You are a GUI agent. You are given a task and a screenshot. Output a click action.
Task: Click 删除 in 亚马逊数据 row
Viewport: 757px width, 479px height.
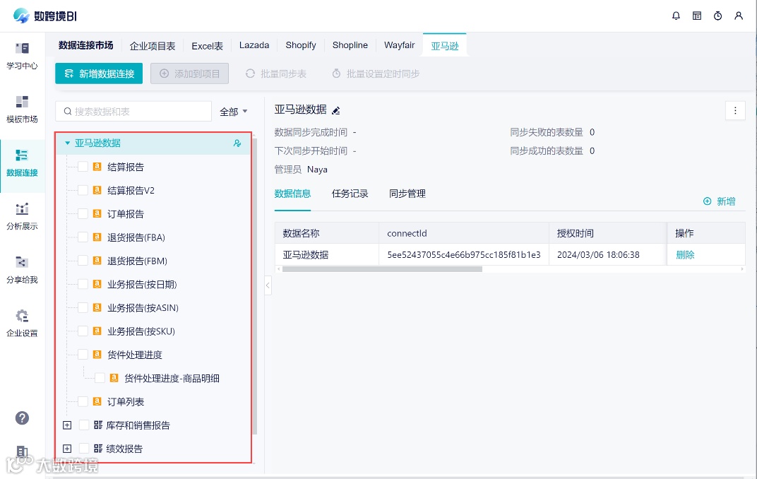[x=685, y=254]
